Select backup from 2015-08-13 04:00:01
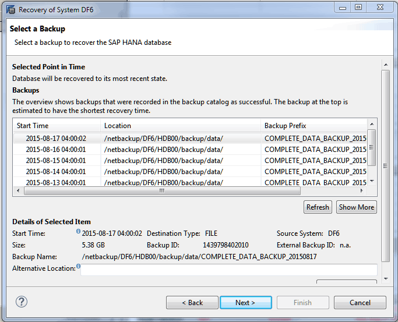This screenshot has width=398, height=322. (x=190, y=182)
